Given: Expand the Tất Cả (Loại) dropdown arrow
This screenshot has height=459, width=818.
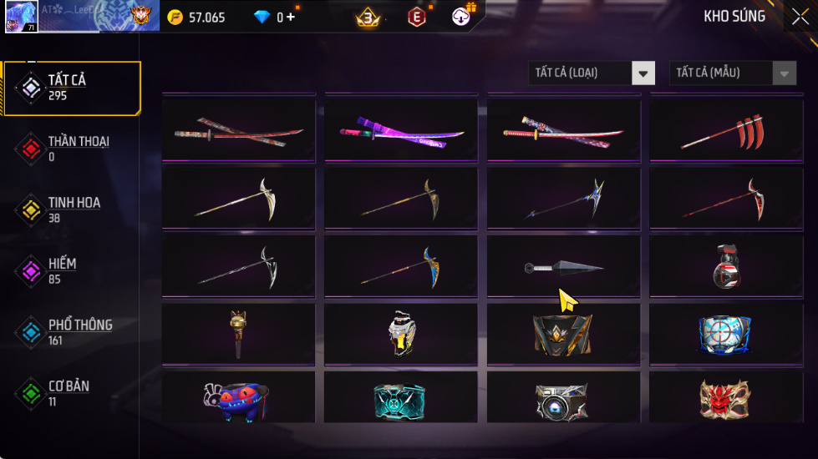Looking at the screenshot, I should 643,73.
